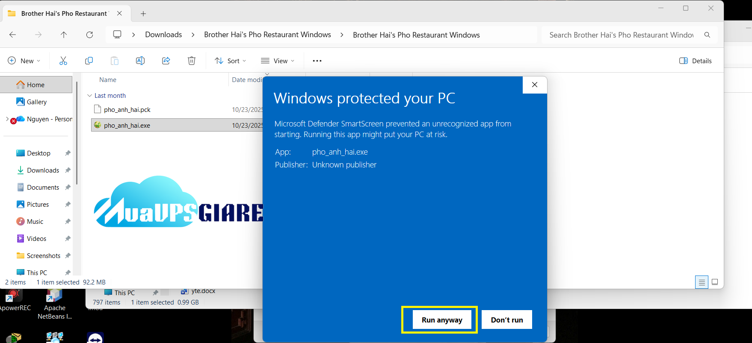Click the Rename icon in toolbar
The width and height of the screenshot is (752, 343).
point(140,61)
